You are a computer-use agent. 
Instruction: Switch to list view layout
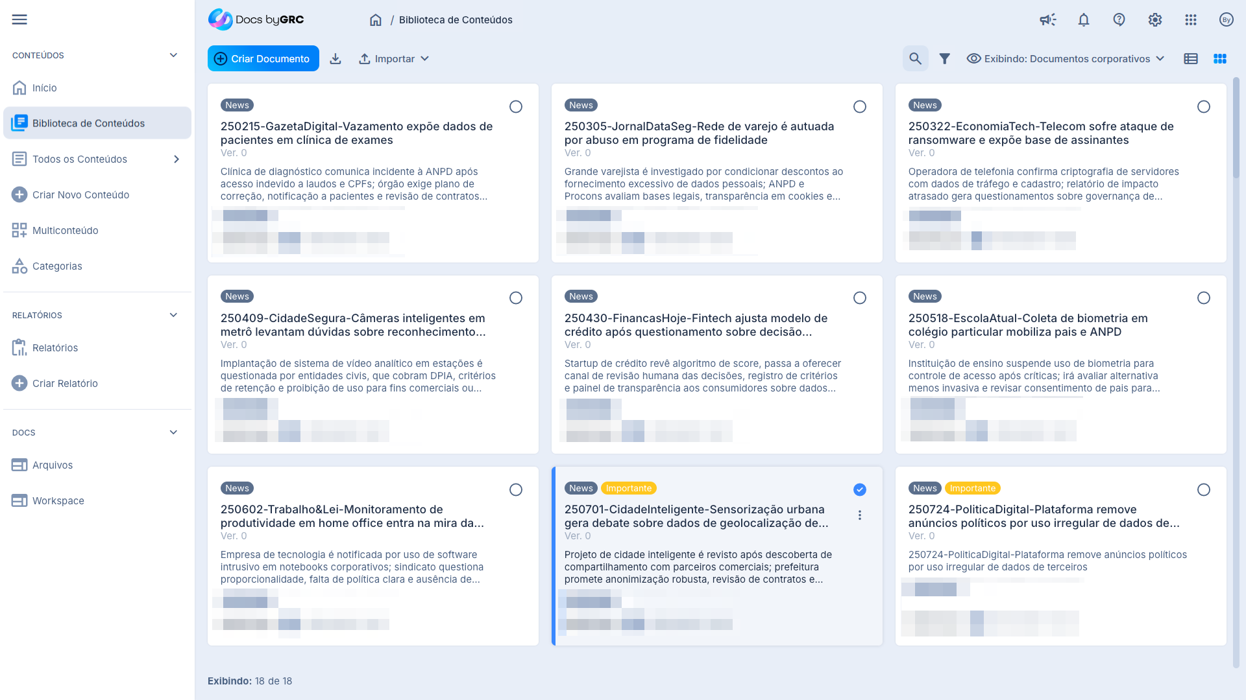tap(1190, 59)
